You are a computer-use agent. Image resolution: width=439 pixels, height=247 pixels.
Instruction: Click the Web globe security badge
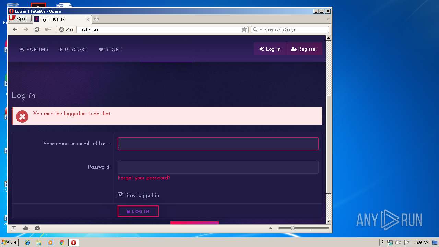click(x=66, y=30)
